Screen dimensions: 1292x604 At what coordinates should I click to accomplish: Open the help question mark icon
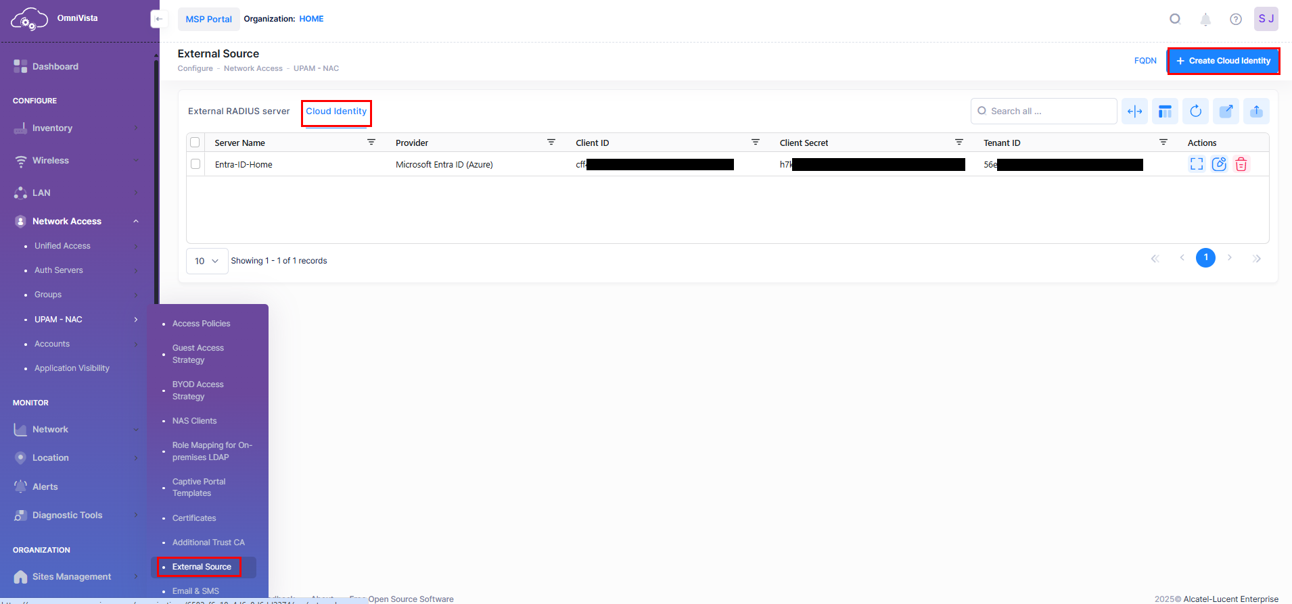coord(1235,20)
